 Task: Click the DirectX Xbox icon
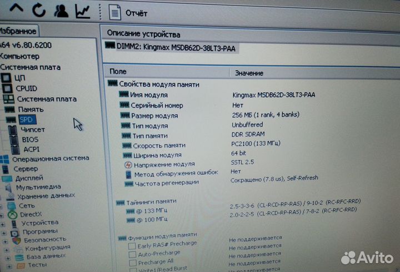pos(12,215)
